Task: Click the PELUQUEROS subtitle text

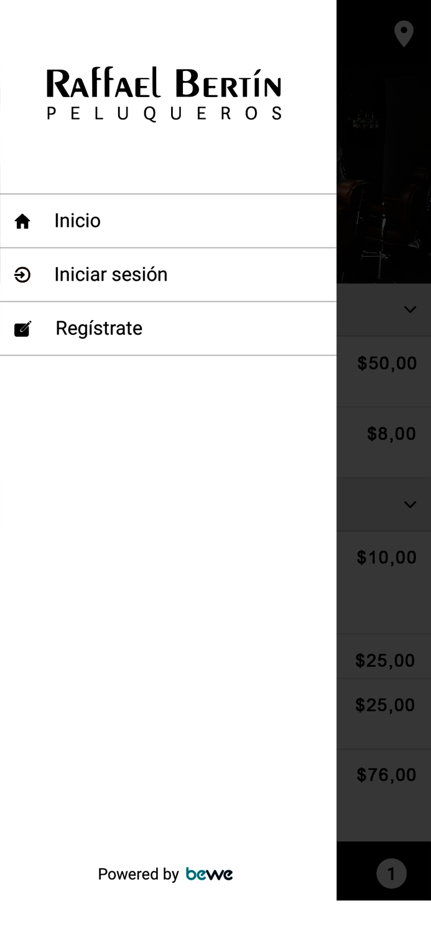Action: click(164, 113)
